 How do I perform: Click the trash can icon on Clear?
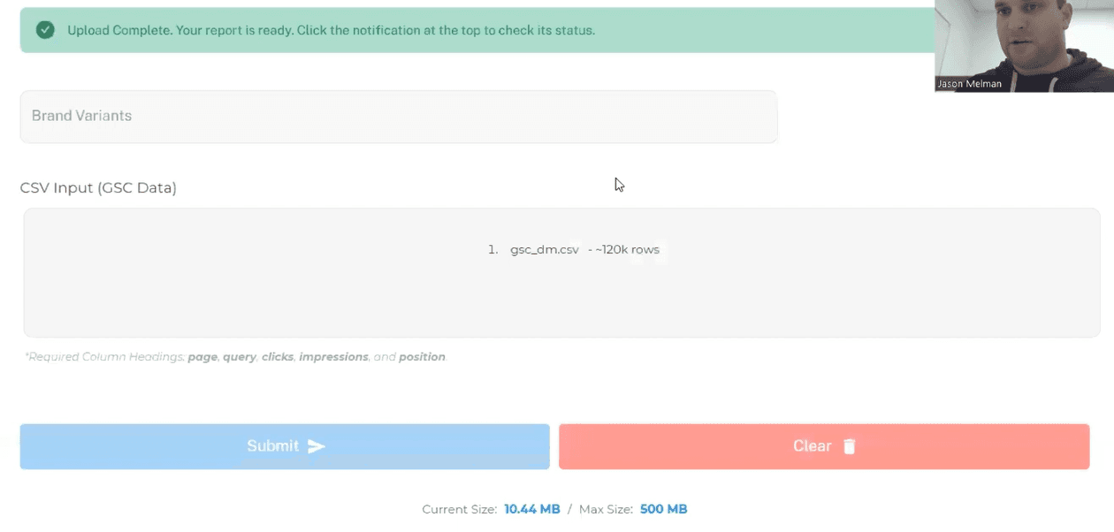coord(850,446)
